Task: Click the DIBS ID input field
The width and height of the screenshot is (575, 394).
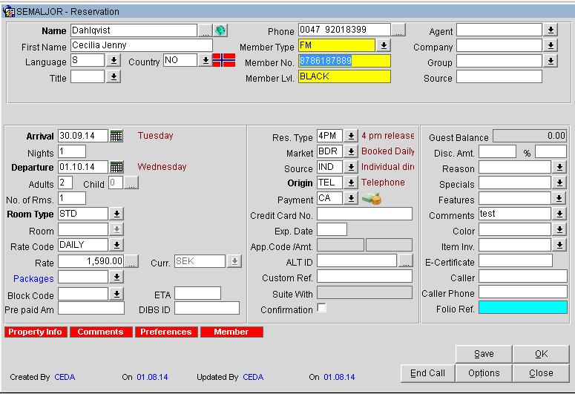Action: coord(207,308)
